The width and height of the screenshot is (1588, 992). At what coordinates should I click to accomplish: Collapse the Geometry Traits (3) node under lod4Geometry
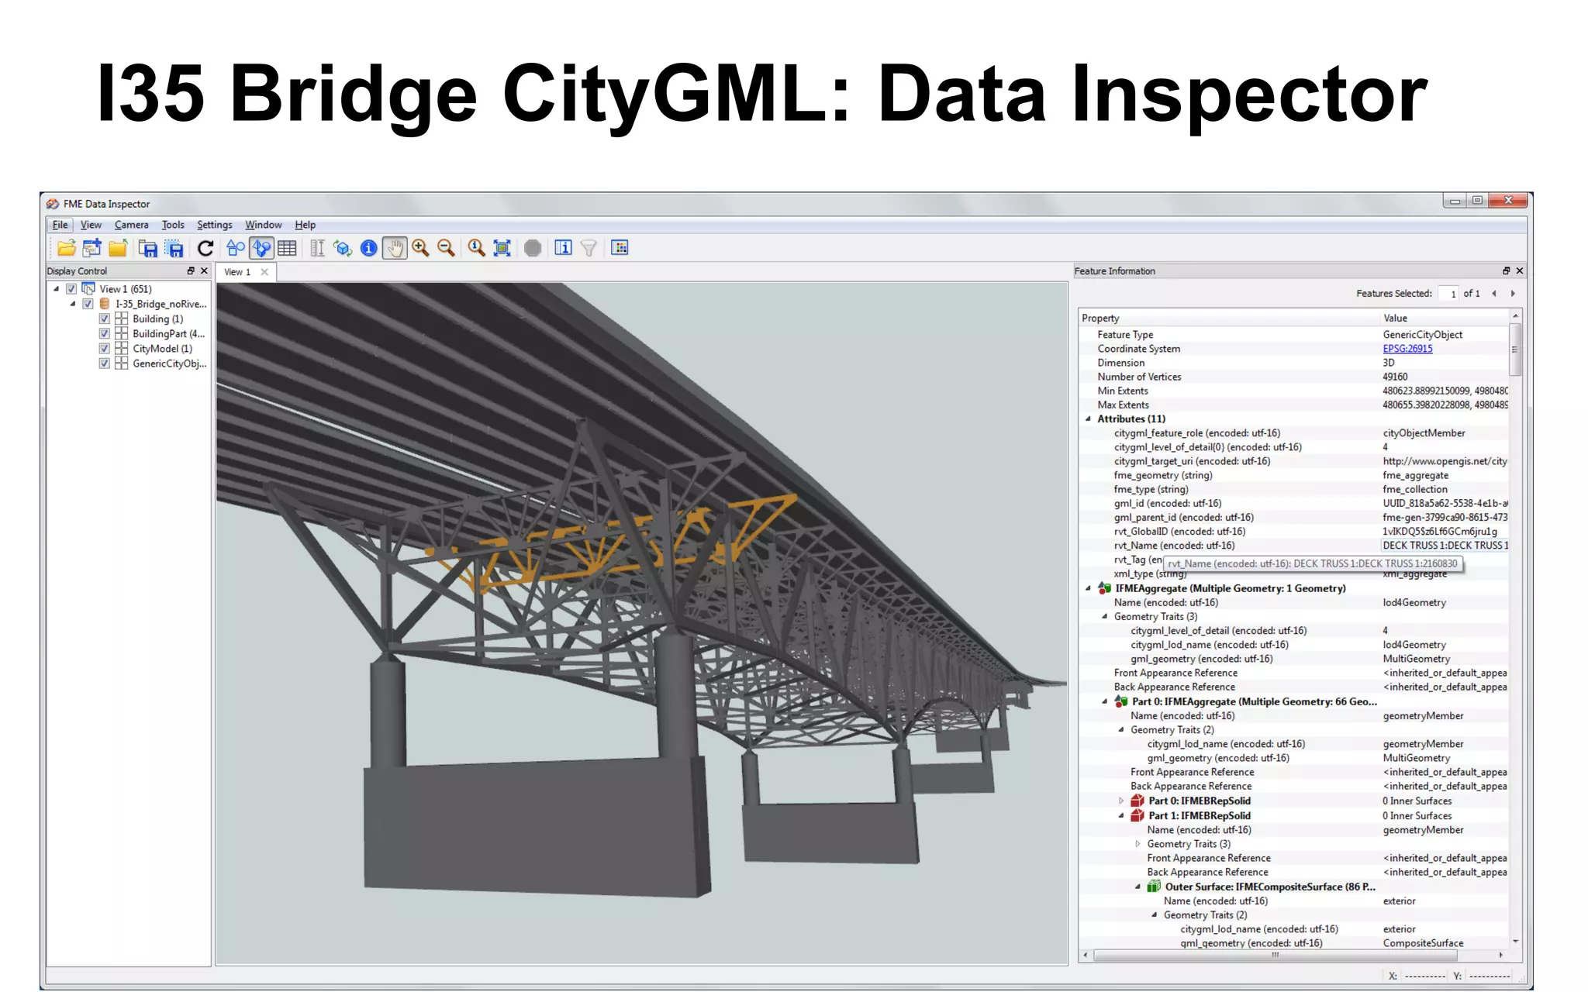[x=1105, y=616]
